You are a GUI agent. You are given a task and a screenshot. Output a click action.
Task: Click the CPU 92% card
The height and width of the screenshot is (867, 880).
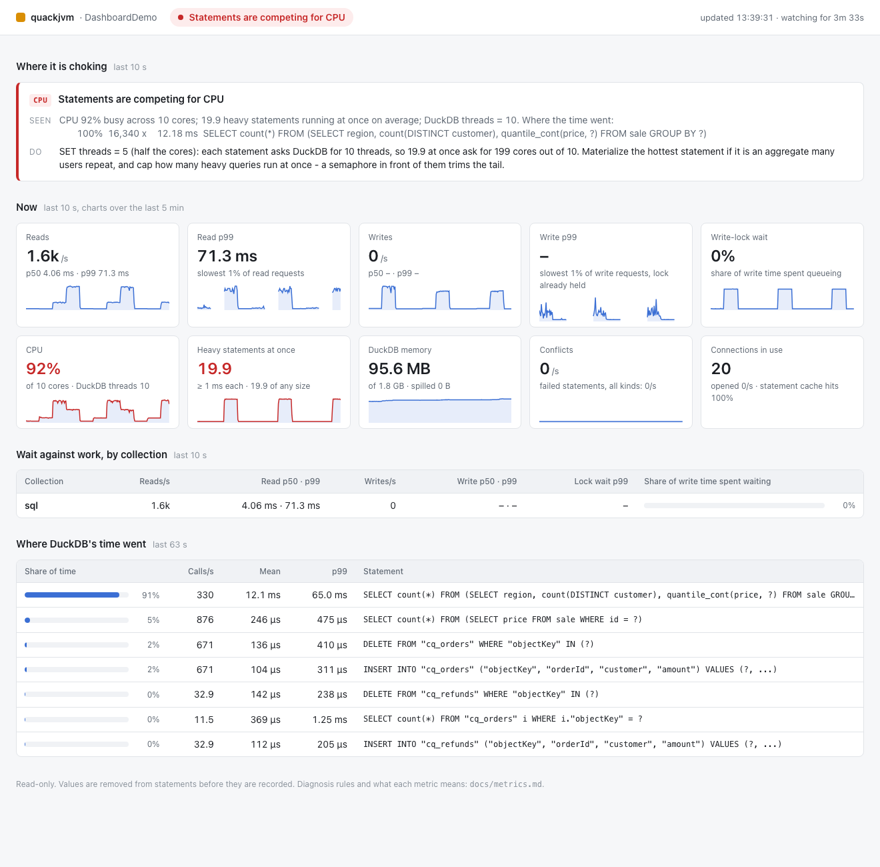click(97, 382)
